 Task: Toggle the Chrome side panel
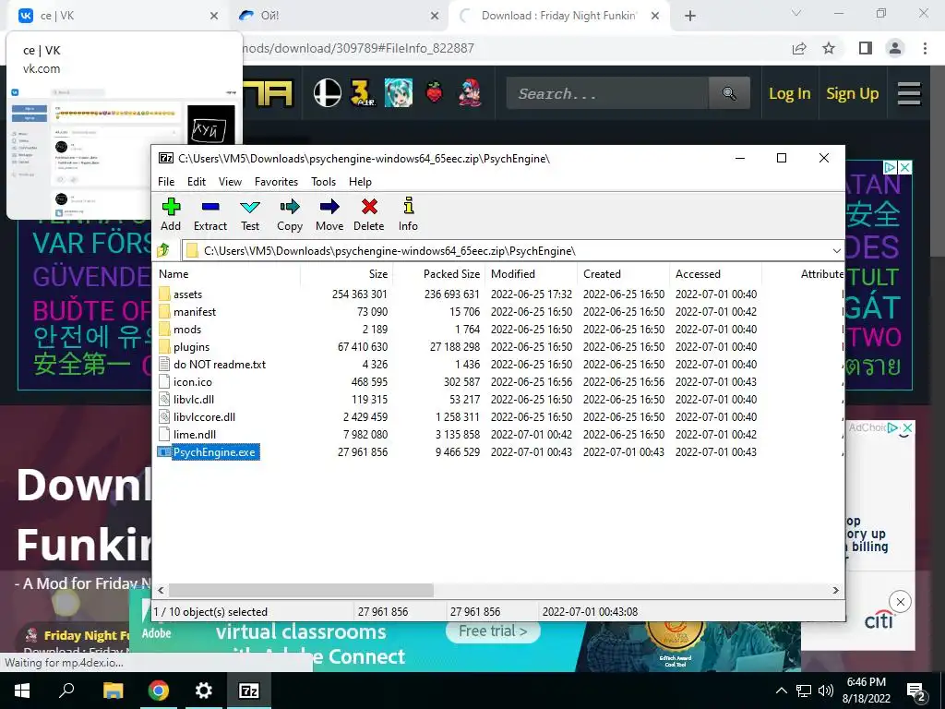(x=866, y=48)
